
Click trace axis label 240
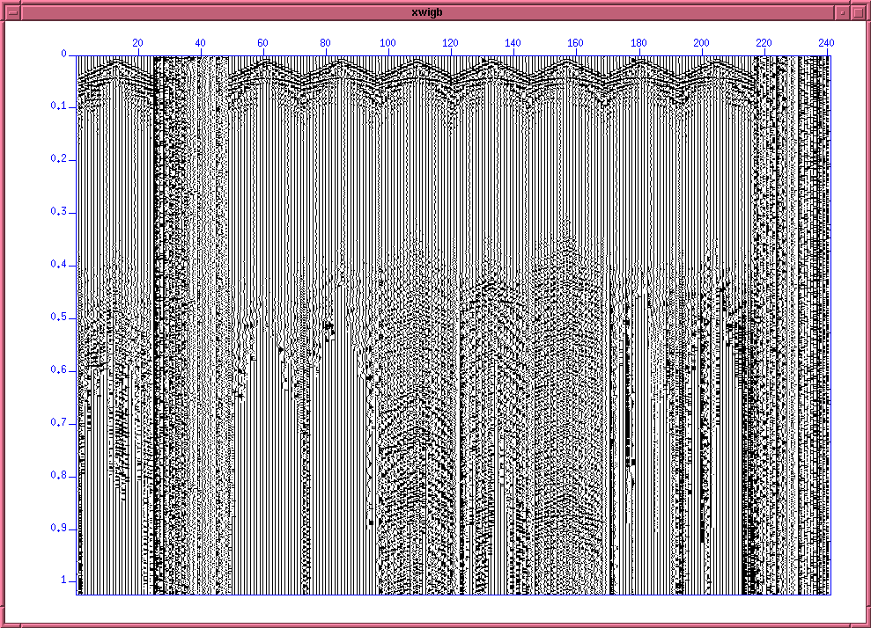point(826,42)
